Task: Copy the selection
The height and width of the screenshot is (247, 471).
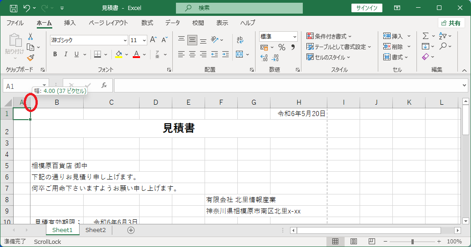Action: [30, 47]
